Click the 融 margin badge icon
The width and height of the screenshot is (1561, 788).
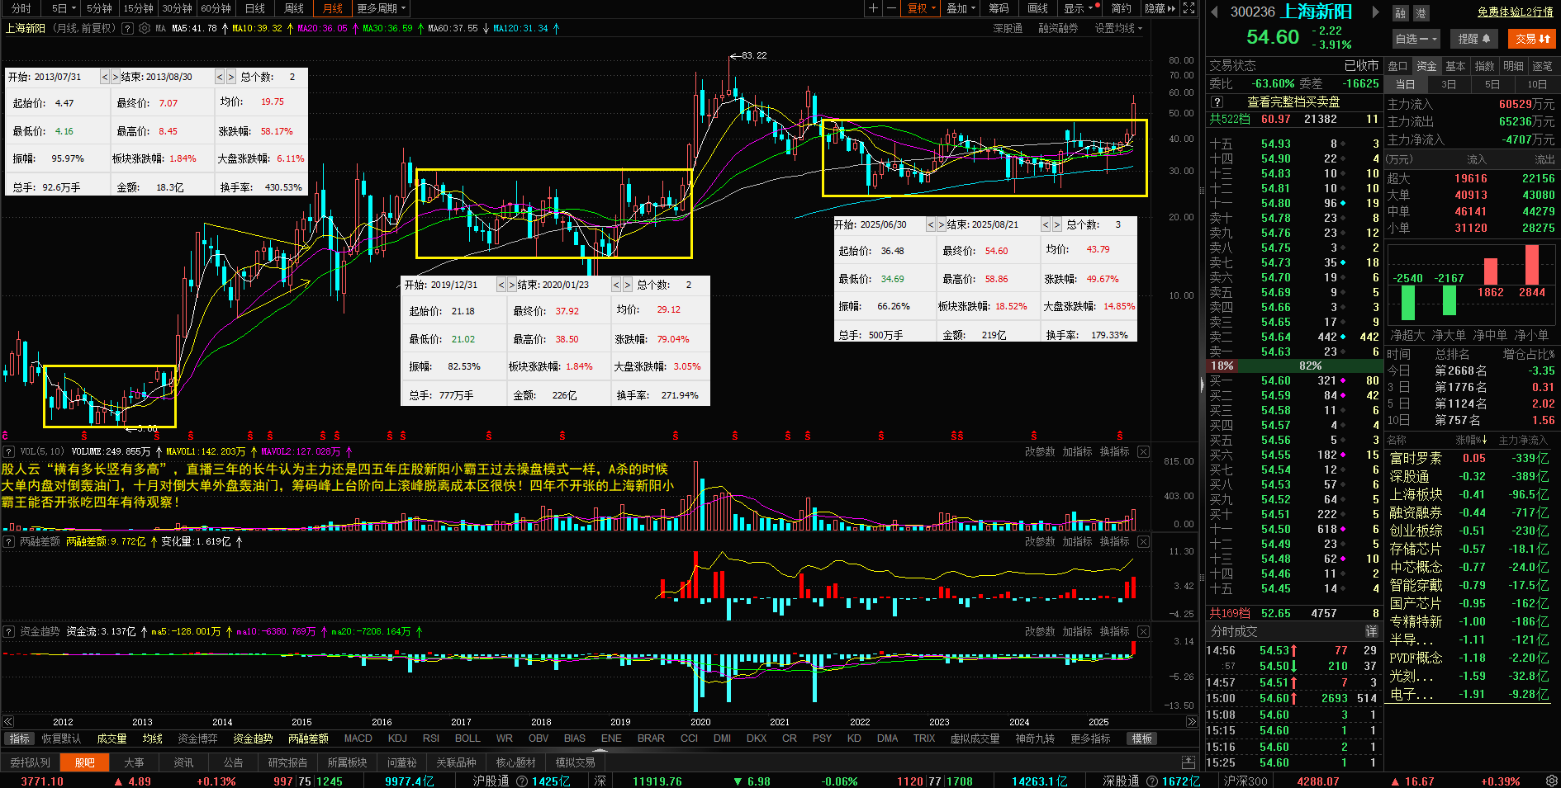(1400, 13)
